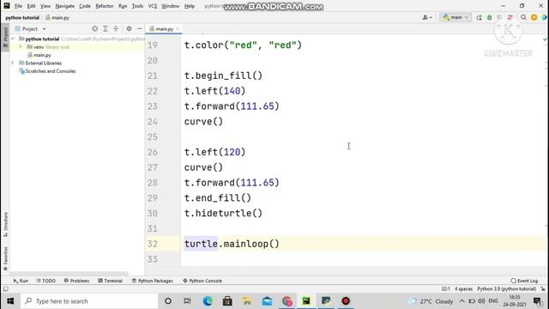
Task: Click the tool windows quick access icon
Action: pyautogui.click(x=6, y=289)
